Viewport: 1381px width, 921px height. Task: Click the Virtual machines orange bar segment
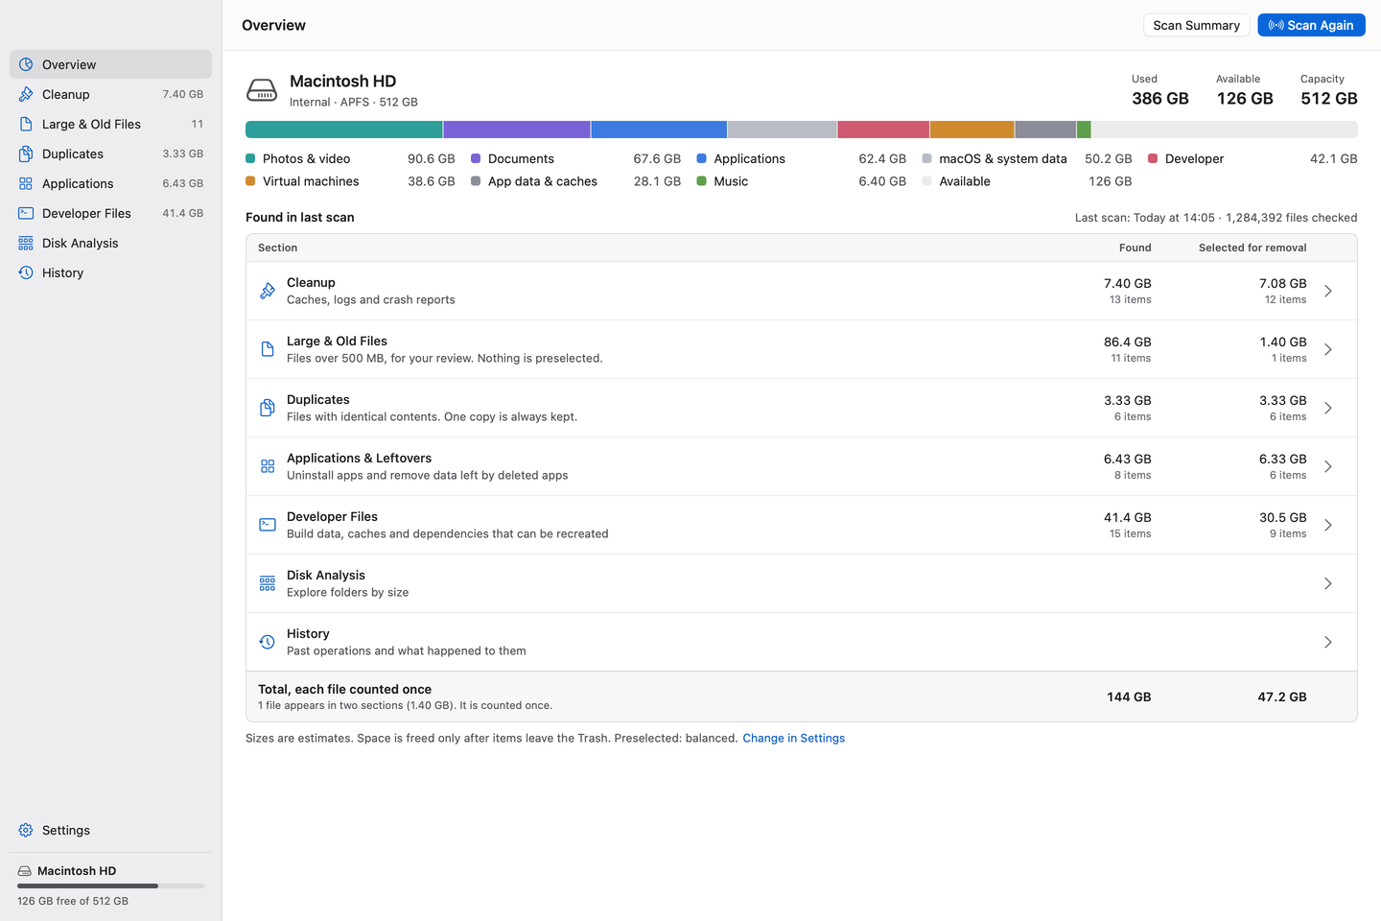click(x=971, y=130)
